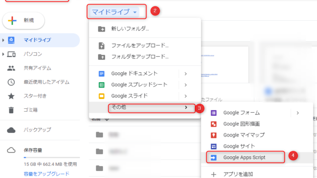317x178 pixels.
Task: Click the My Drive icon in sidebar
Action: 11,40
